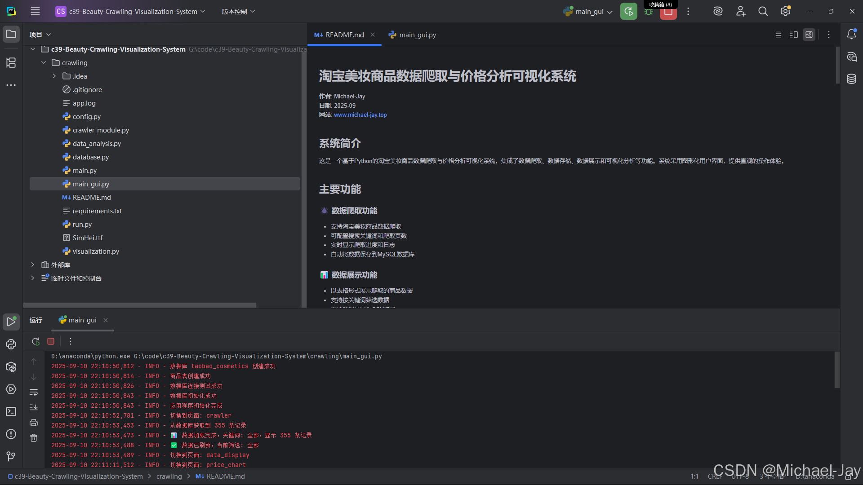Screen dimensions: 863x485
Task: Expand the 临时文件和控制台 node
Action: pyautogui.click(x=33, y=278)
